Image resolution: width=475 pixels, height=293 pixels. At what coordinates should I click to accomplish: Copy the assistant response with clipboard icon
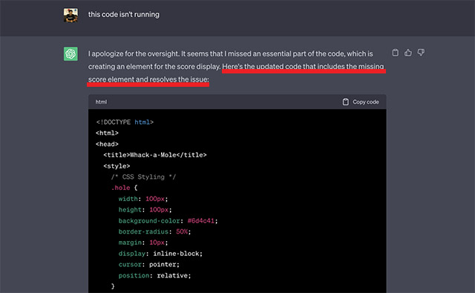[396, 53]
